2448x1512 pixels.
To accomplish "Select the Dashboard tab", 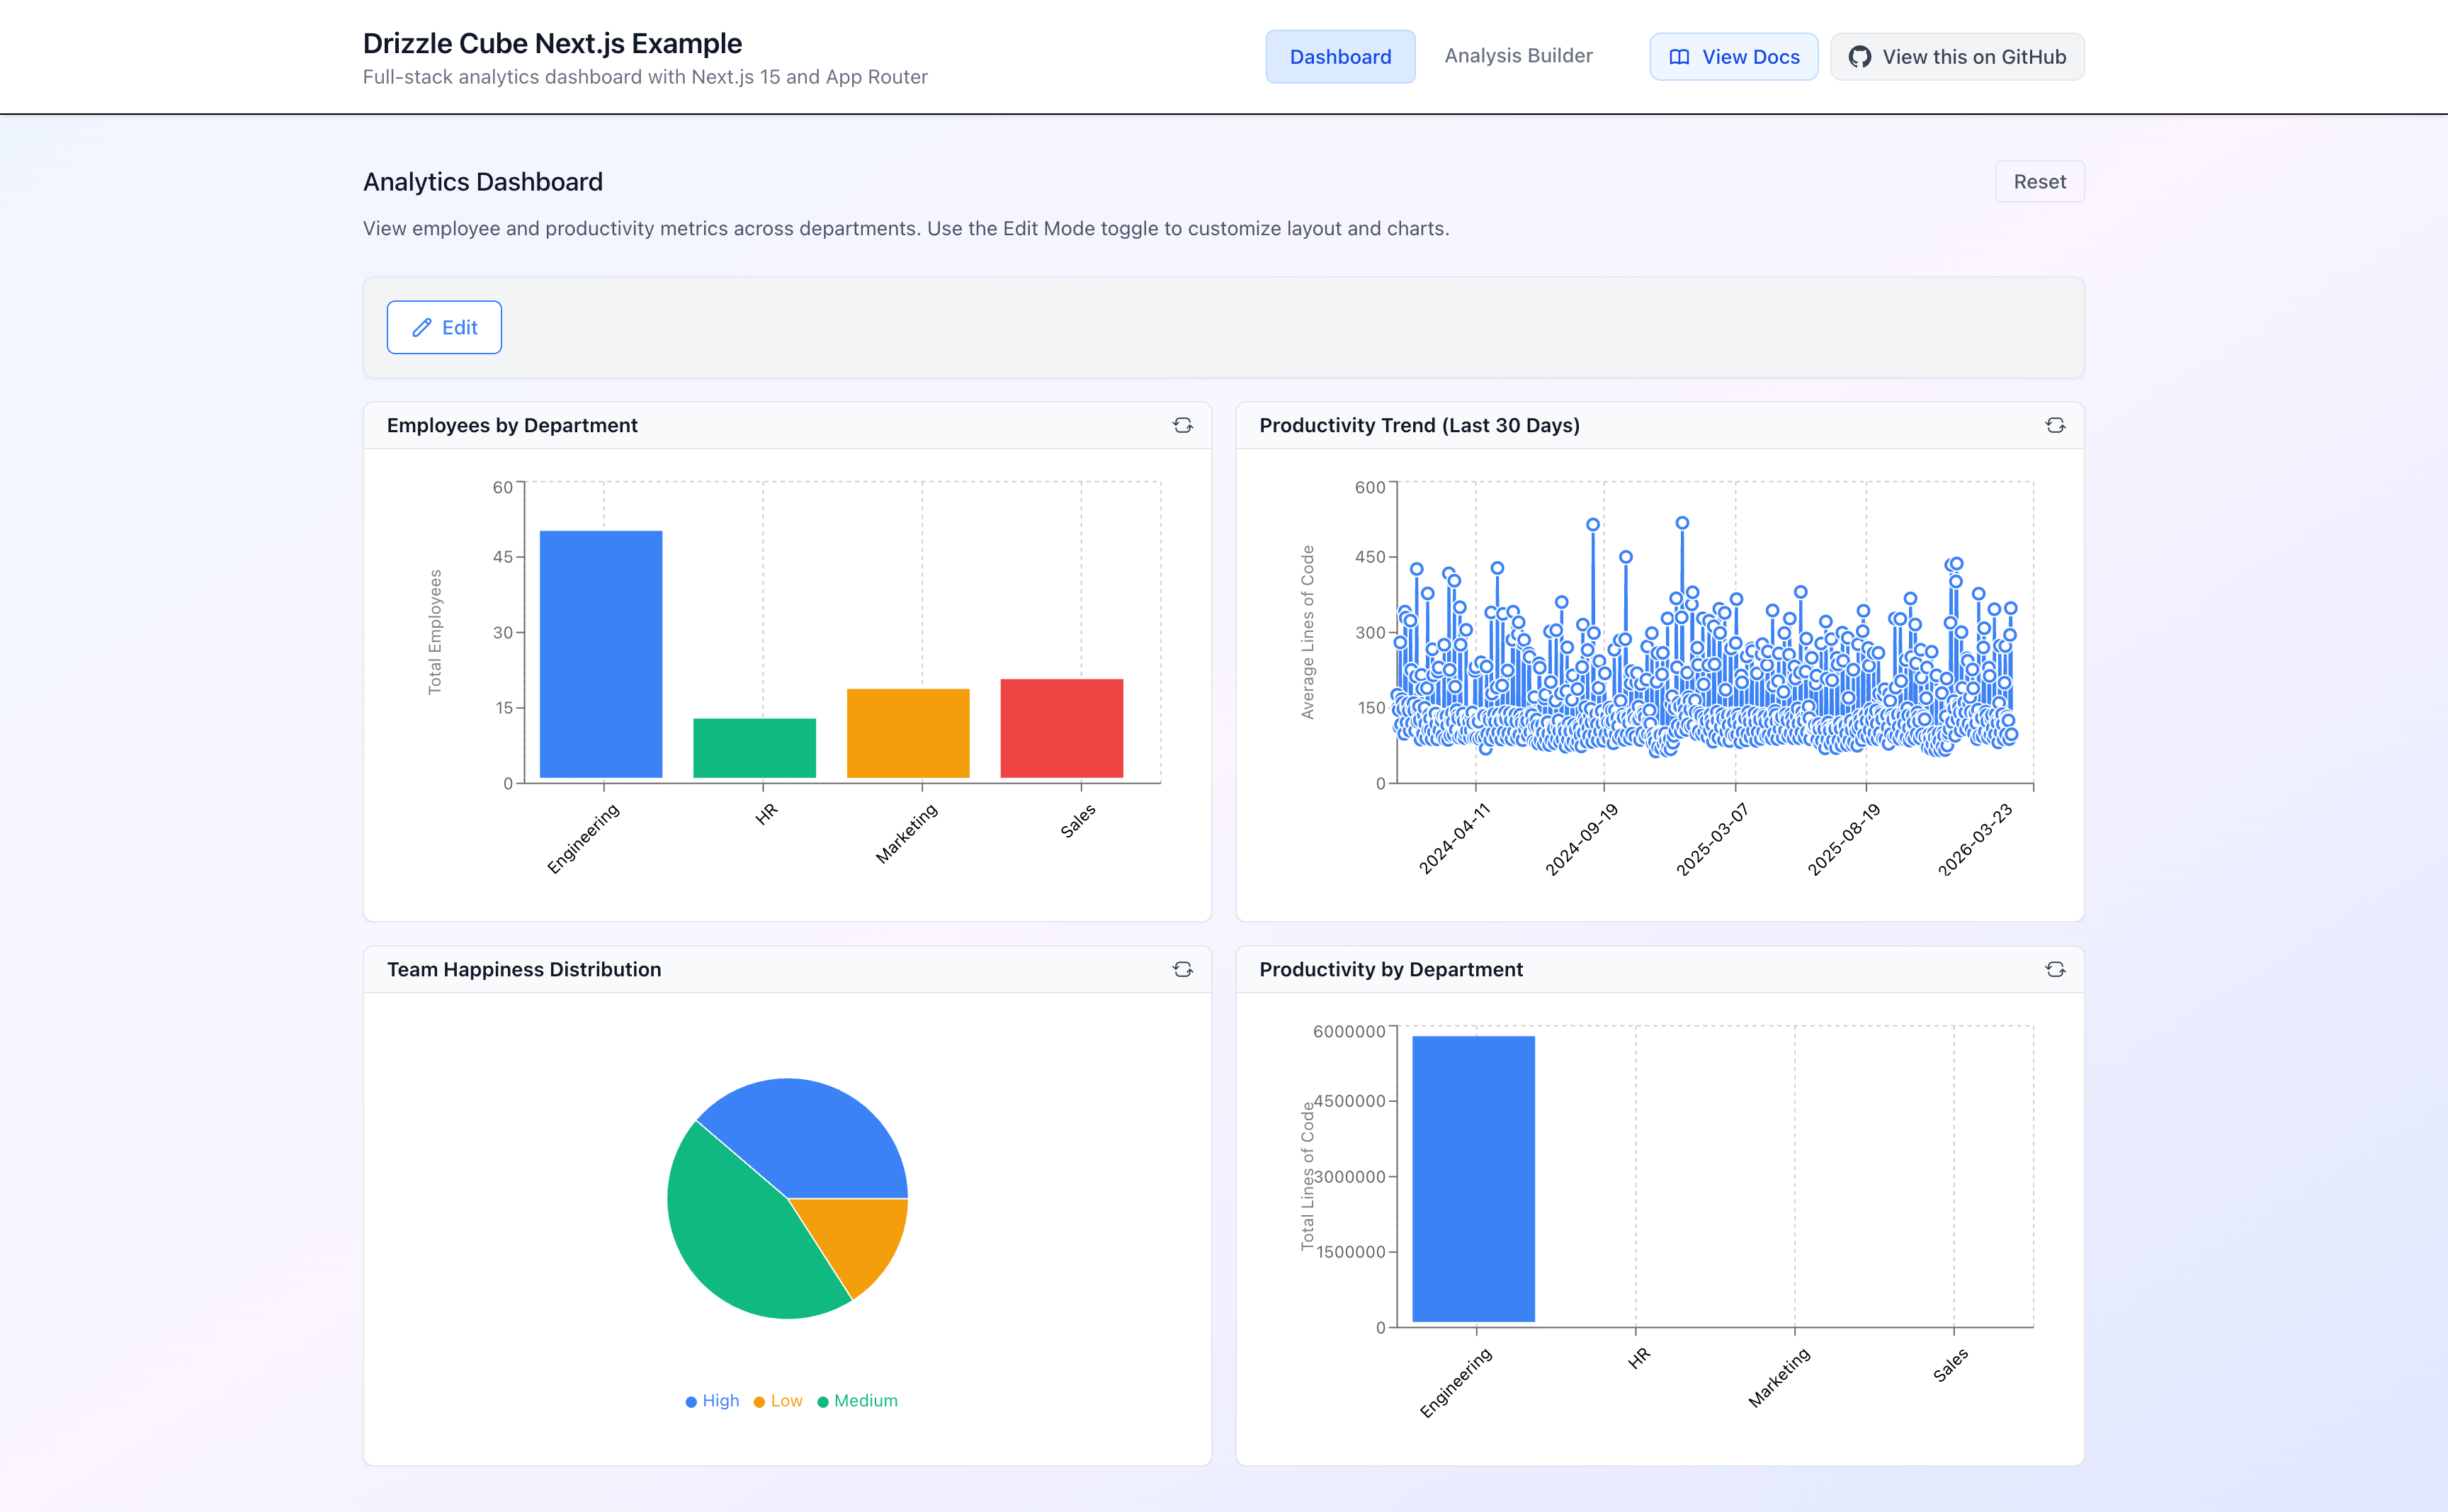I will pyautogui.click(x=1339, y=57).
